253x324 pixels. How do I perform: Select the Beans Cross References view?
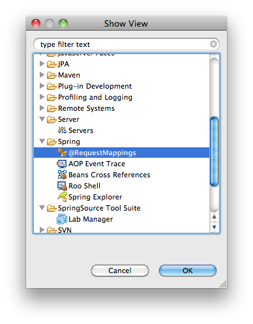point(110,175)
